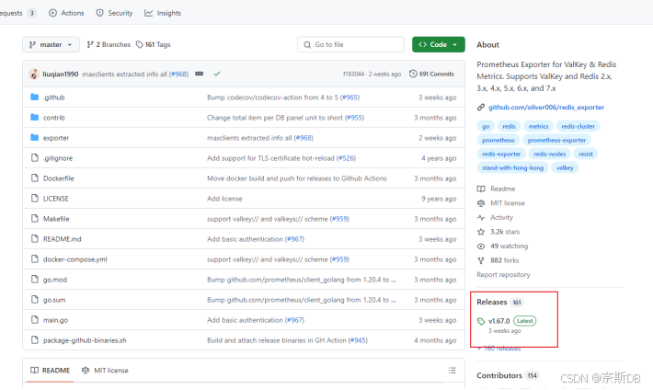Expand commit message ellipsis button

(199, 74)
